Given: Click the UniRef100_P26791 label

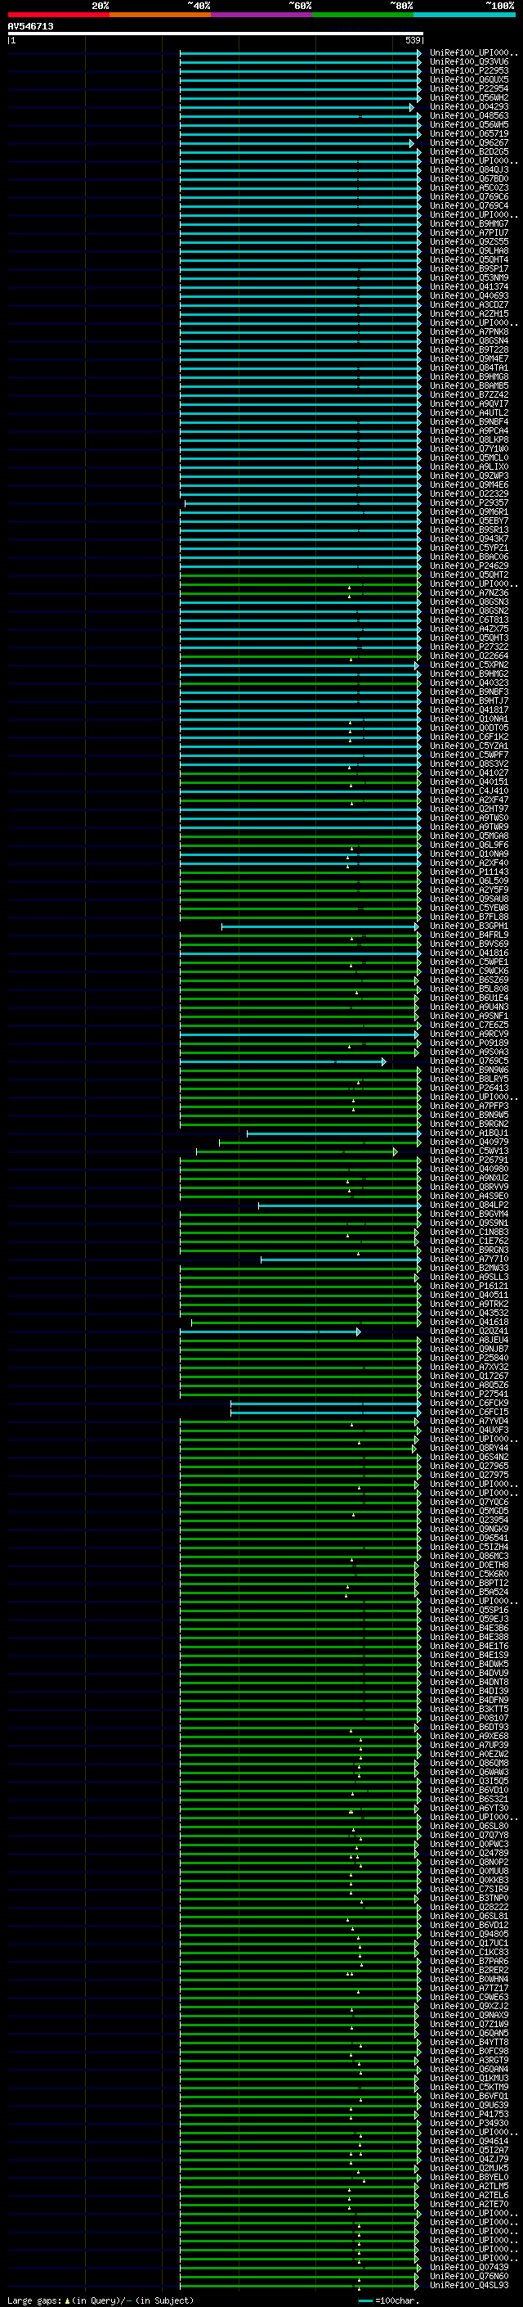Looking at the screenshot, I should pos(469,1160).
